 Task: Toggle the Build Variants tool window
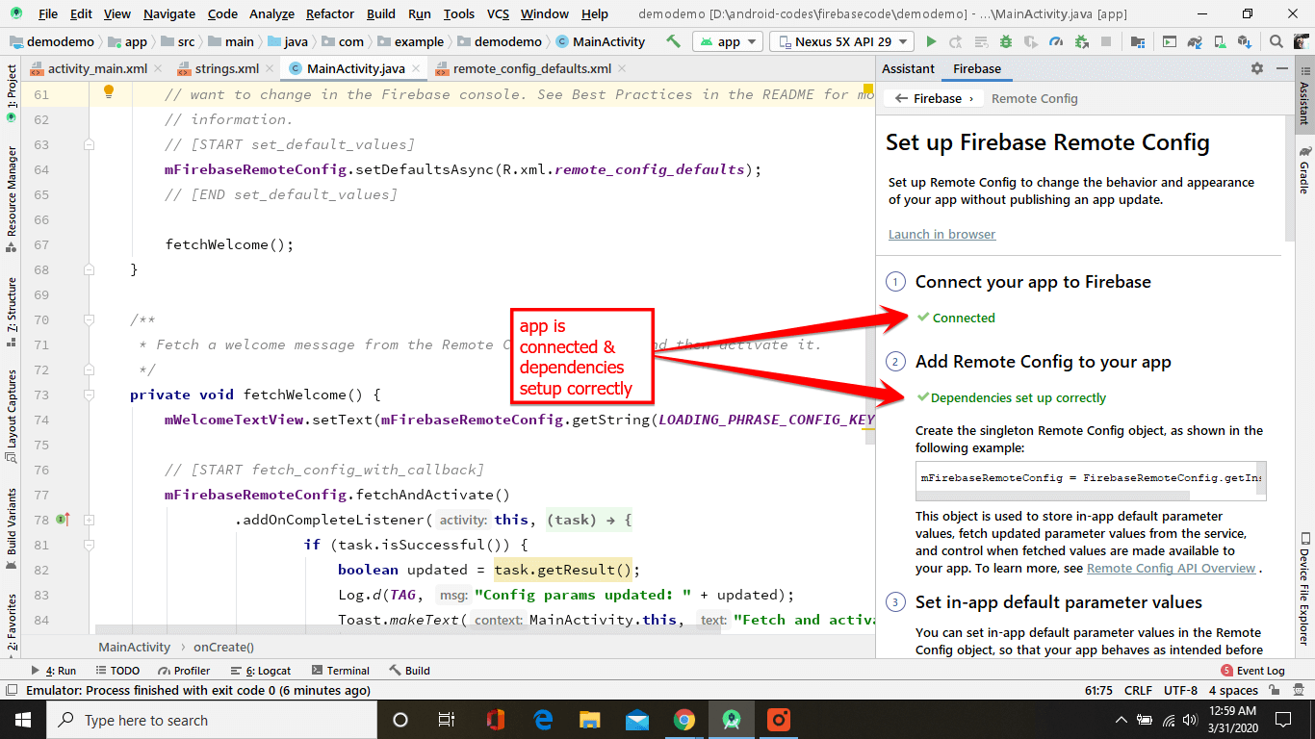11,529
